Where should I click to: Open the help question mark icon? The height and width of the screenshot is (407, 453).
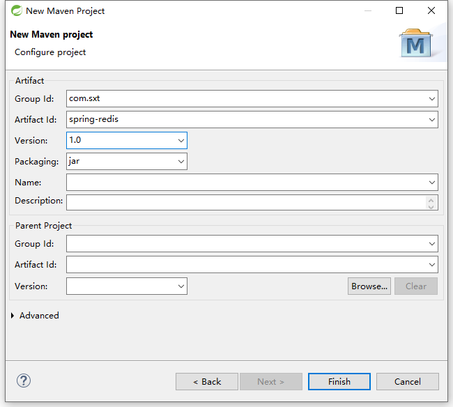coord(24,381)
